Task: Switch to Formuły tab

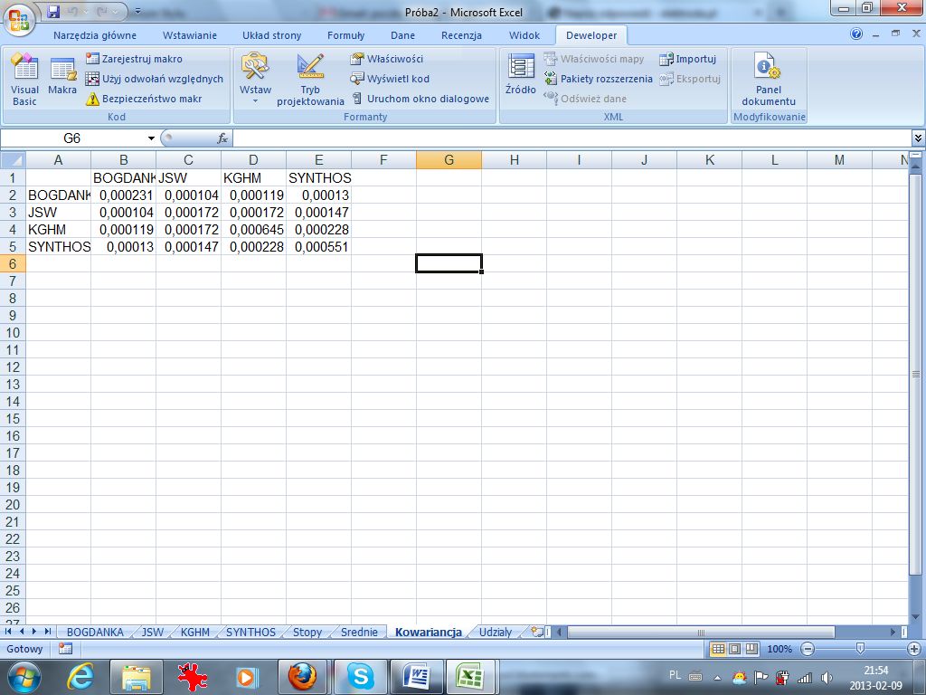Action: coord(346,35)
